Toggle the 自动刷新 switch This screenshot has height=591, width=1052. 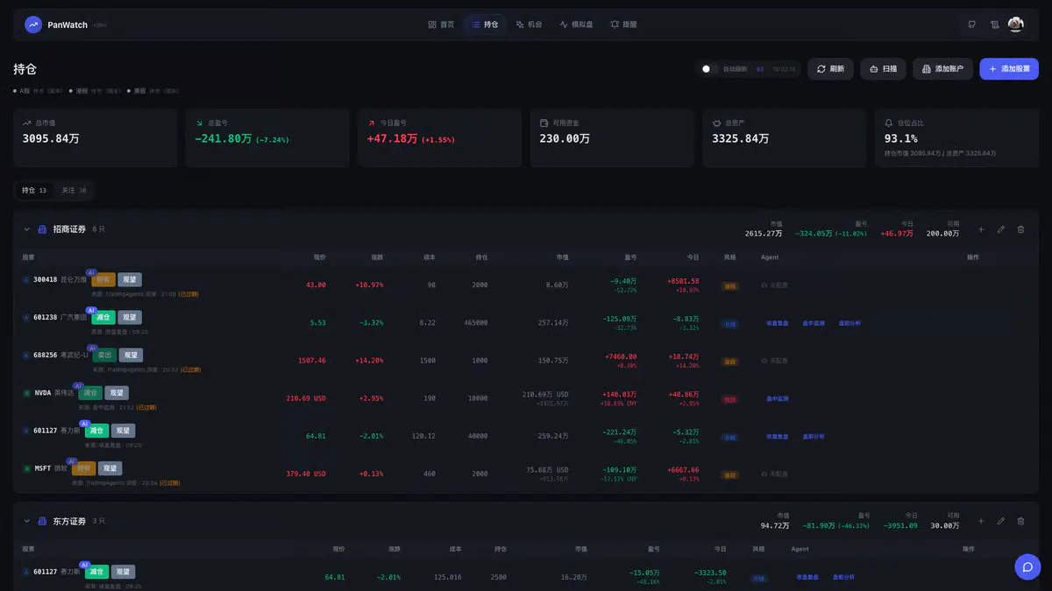pyautogui.click(x=708, y=69)
